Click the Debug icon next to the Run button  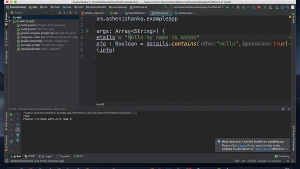pyautogui.click(x=238, y=8)
